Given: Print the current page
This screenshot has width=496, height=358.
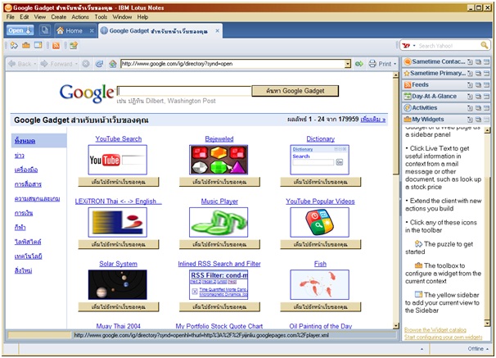Looking at the screenshot, I should click(x=381, y=64).
